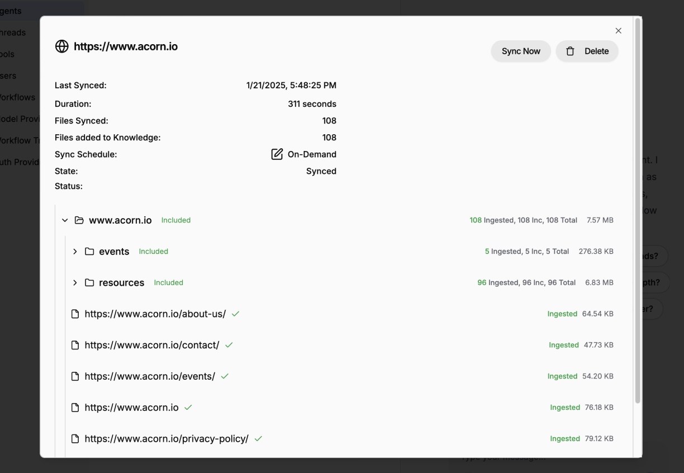
Task: Click the file icon beside contact URL
Action: pyautogui.click(x=75, y=346)
